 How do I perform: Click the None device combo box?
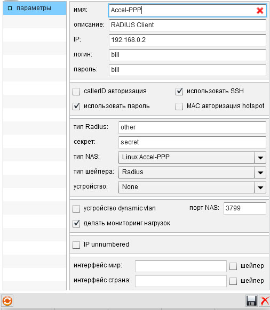[192, 187]
